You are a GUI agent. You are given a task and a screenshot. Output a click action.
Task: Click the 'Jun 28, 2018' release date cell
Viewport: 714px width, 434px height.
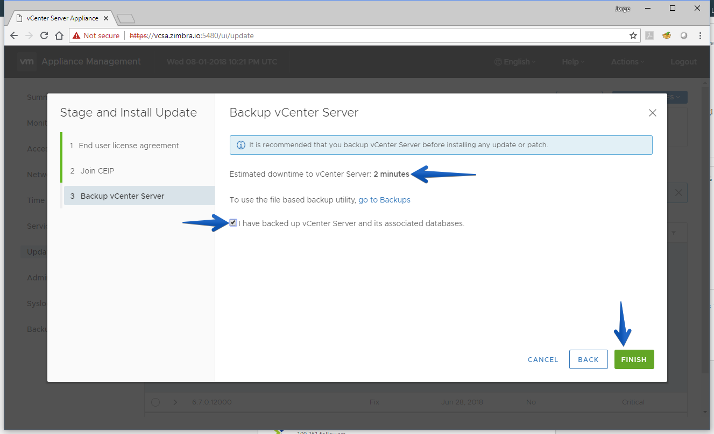[x=463, y=402]
